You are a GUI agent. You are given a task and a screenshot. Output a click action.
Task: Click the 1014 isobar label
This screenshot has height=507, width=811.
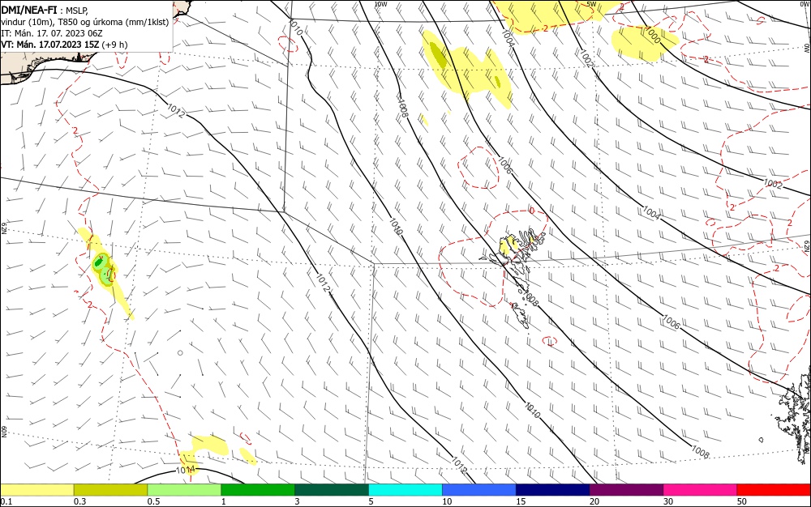(x=186, y=470)
